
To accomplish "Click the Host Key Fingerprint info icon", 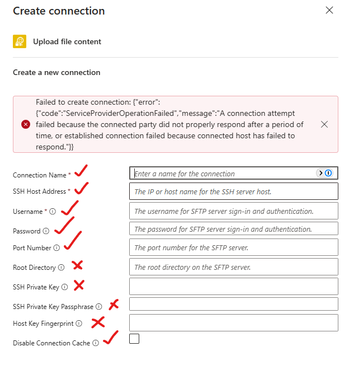I will [78, 324].
